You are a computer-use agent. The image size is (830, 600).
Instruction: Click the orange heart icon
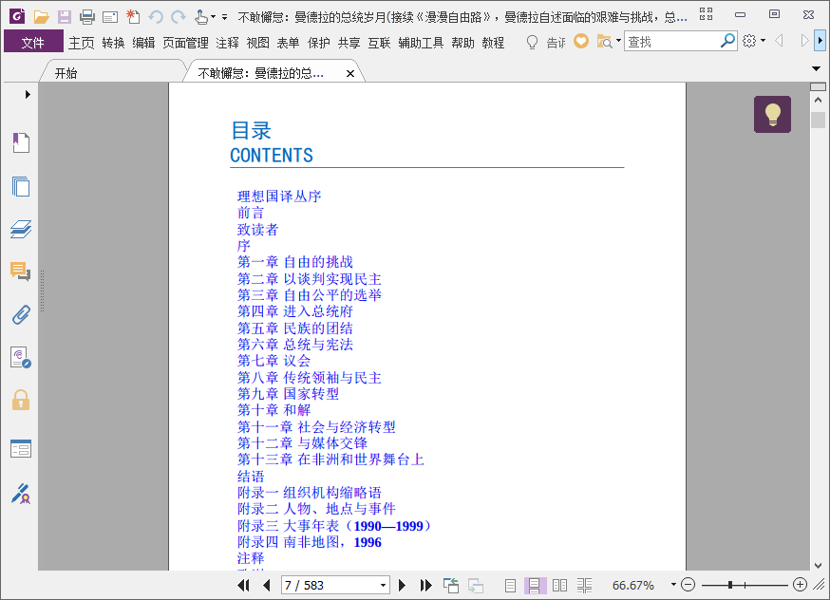(580, 41)
